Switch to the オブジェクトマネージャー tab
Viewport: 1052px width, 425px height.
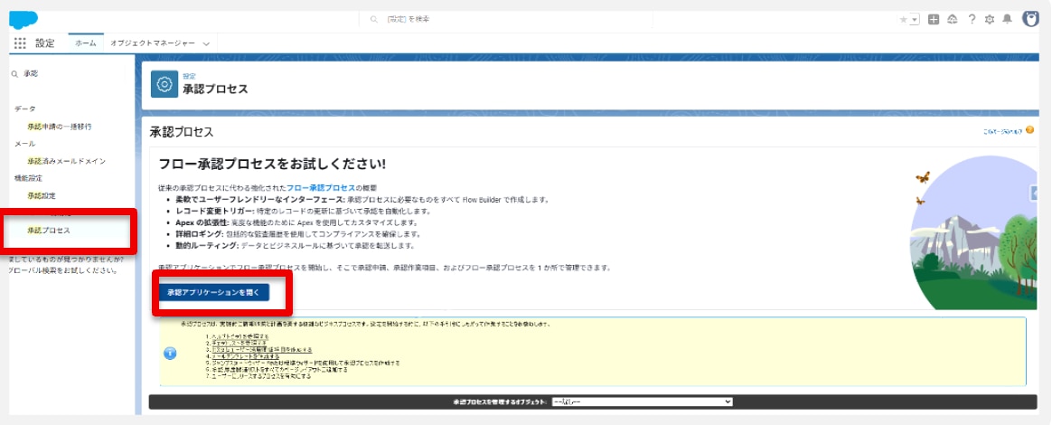151,43
